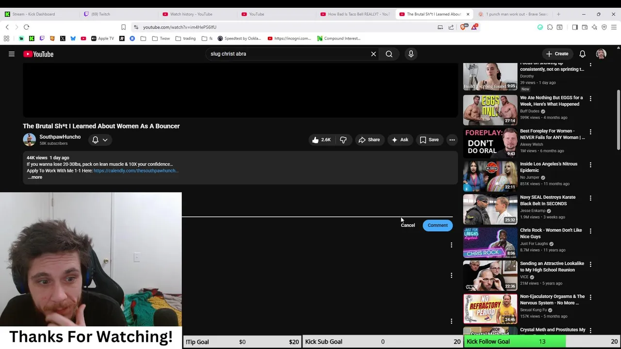Viewport: 621px width, 349px height.
Task: Switch to Twitch tab
Action: [116, 14]
